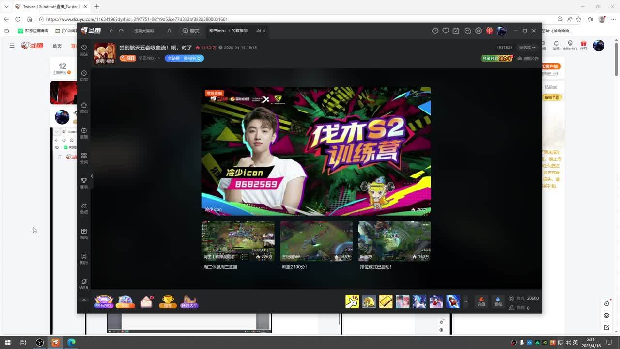Go to 首页 home in Douyu client sidebar

[84, 107]
